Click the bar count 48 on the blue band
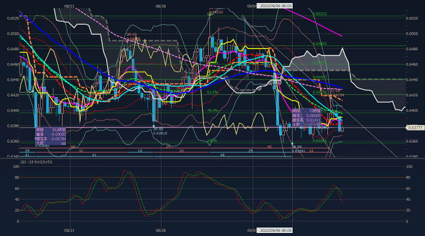This screenshot has width=425, height=236. pyautogui.click(x=222, y=155)
